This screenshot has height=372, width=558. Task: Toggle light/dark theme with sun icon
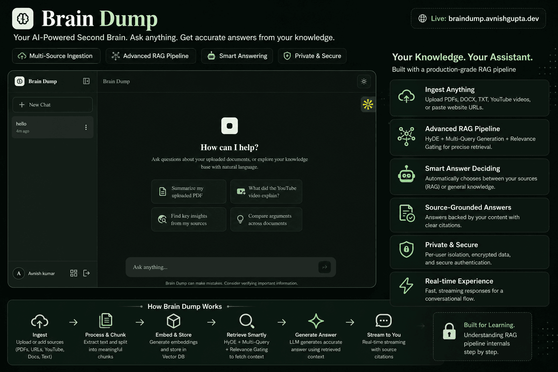[364, 81]
